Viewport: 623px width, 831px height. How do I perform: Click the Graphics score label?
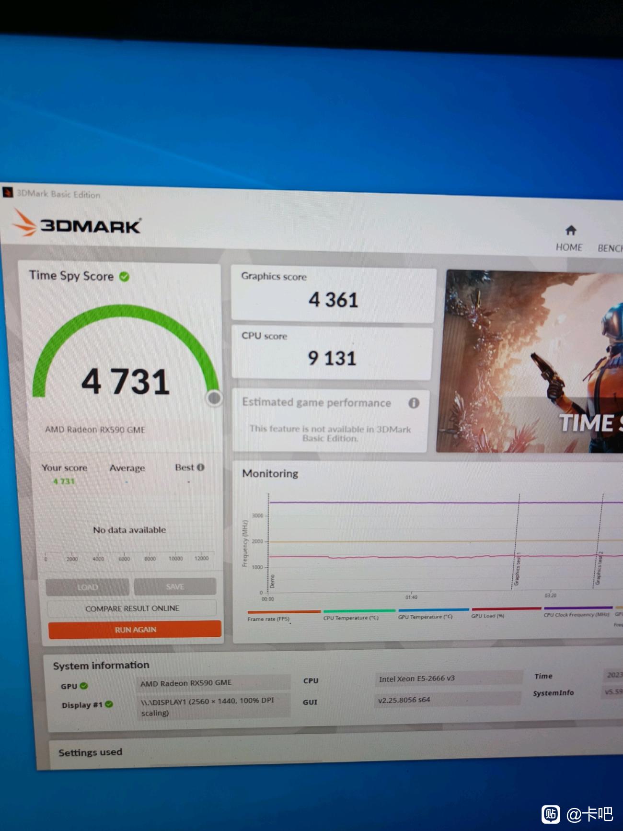(x=274, y=276)
